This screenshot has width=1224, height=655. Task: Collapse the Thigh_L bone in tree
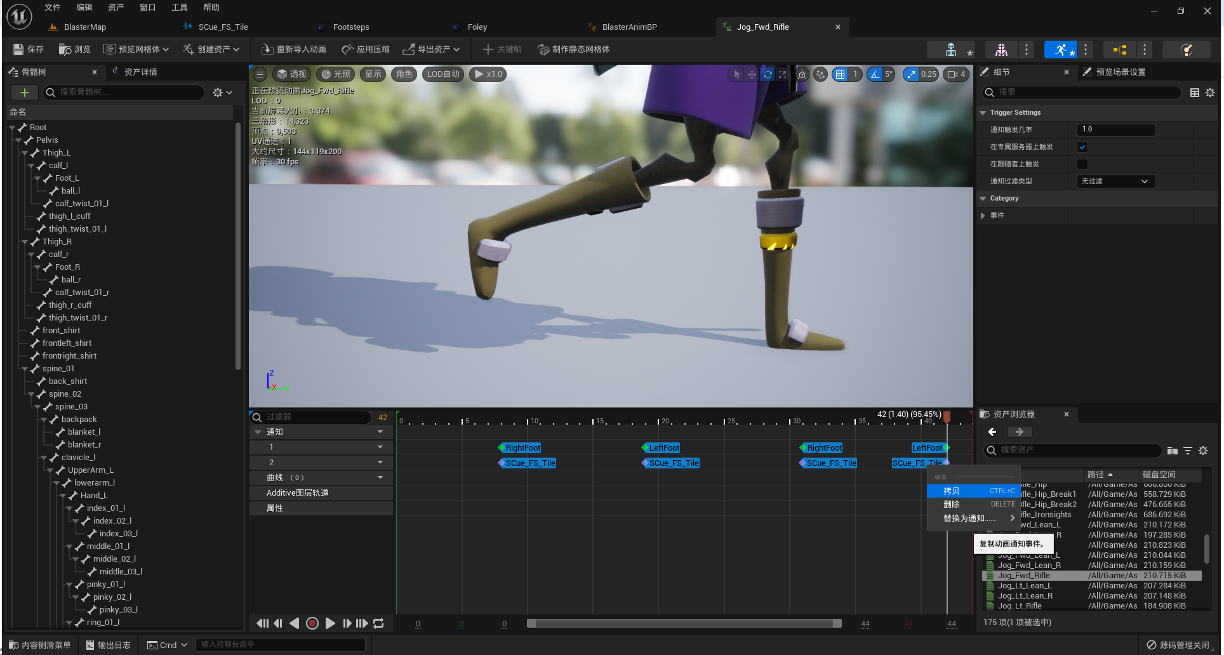tap(25, 153)
